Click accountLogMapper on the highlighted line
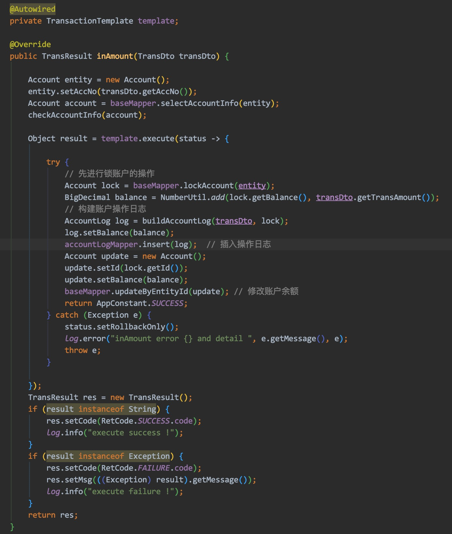This screenshot has width=452, height=534. (101, 244)
